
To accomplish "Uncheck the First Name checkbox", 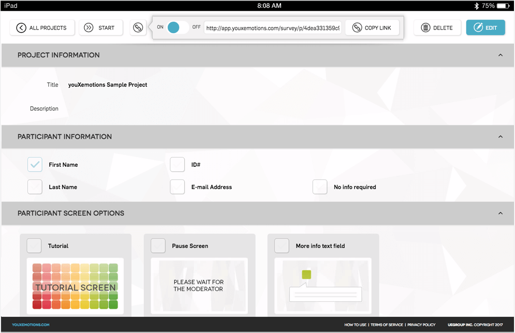I will [x=35, y=165].
